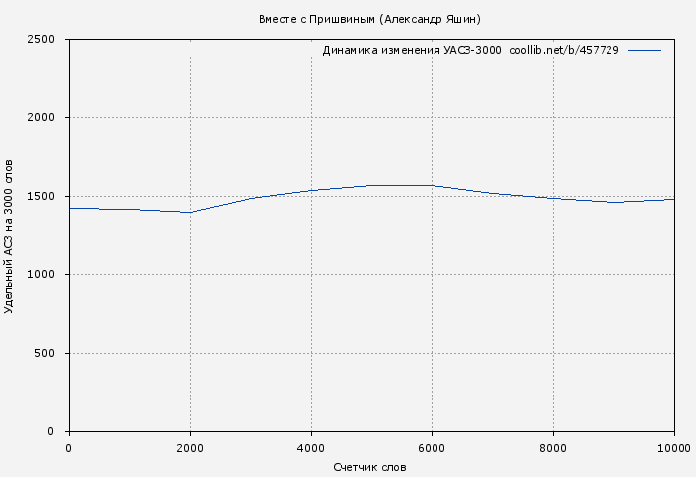Click the blue legend line sample
The width and height of the screenshot is (696, 477).
644,50
